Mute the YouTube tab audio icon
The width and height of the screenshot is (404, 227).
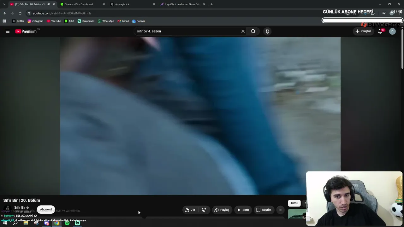coord(49,4)
